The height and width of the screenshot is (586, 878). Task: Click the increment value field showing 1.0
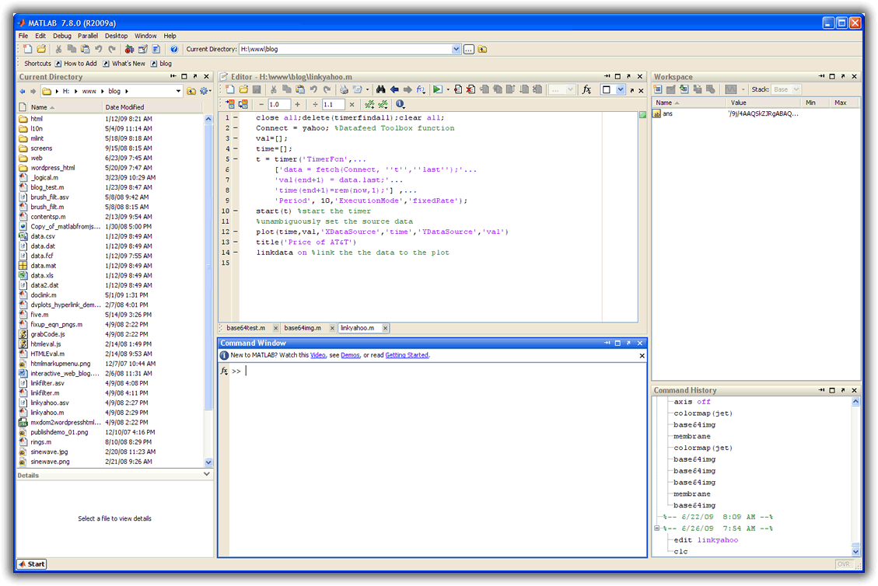(279, 104)
